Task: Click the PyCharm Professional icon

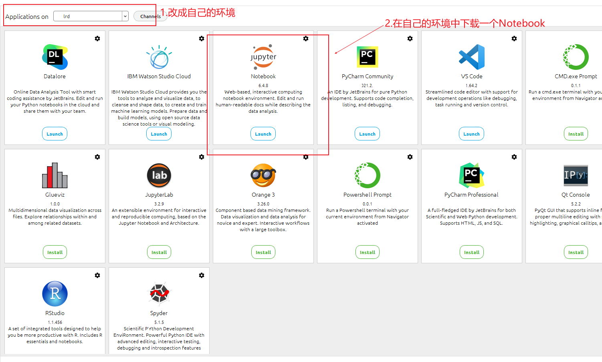Action: tap(472, 175)
